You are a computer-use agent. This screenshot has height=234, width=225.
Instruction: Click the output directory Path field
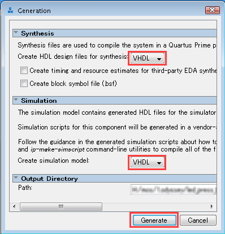pos(174,189)
